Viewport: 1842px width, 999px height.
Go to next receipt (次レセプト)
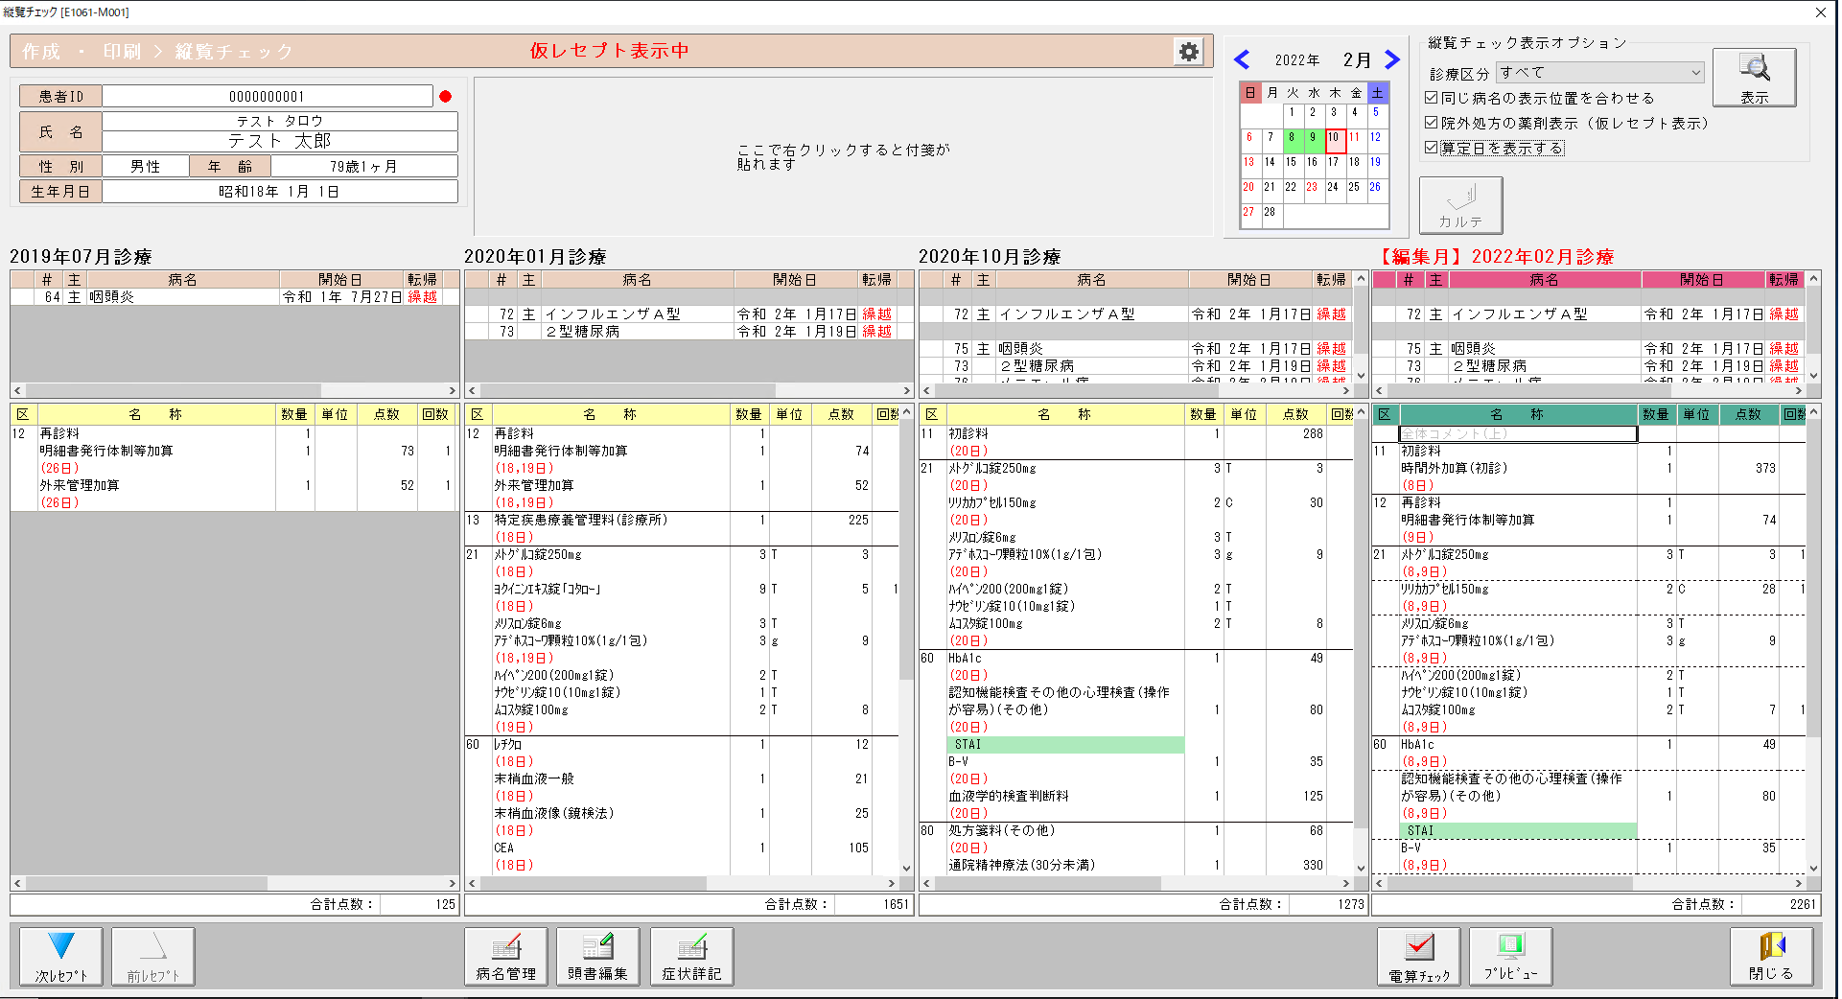click(60, 956)
